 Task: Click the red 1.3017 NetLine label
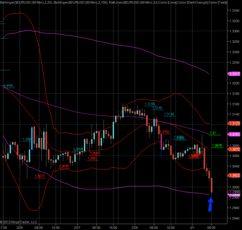[40, 176]
